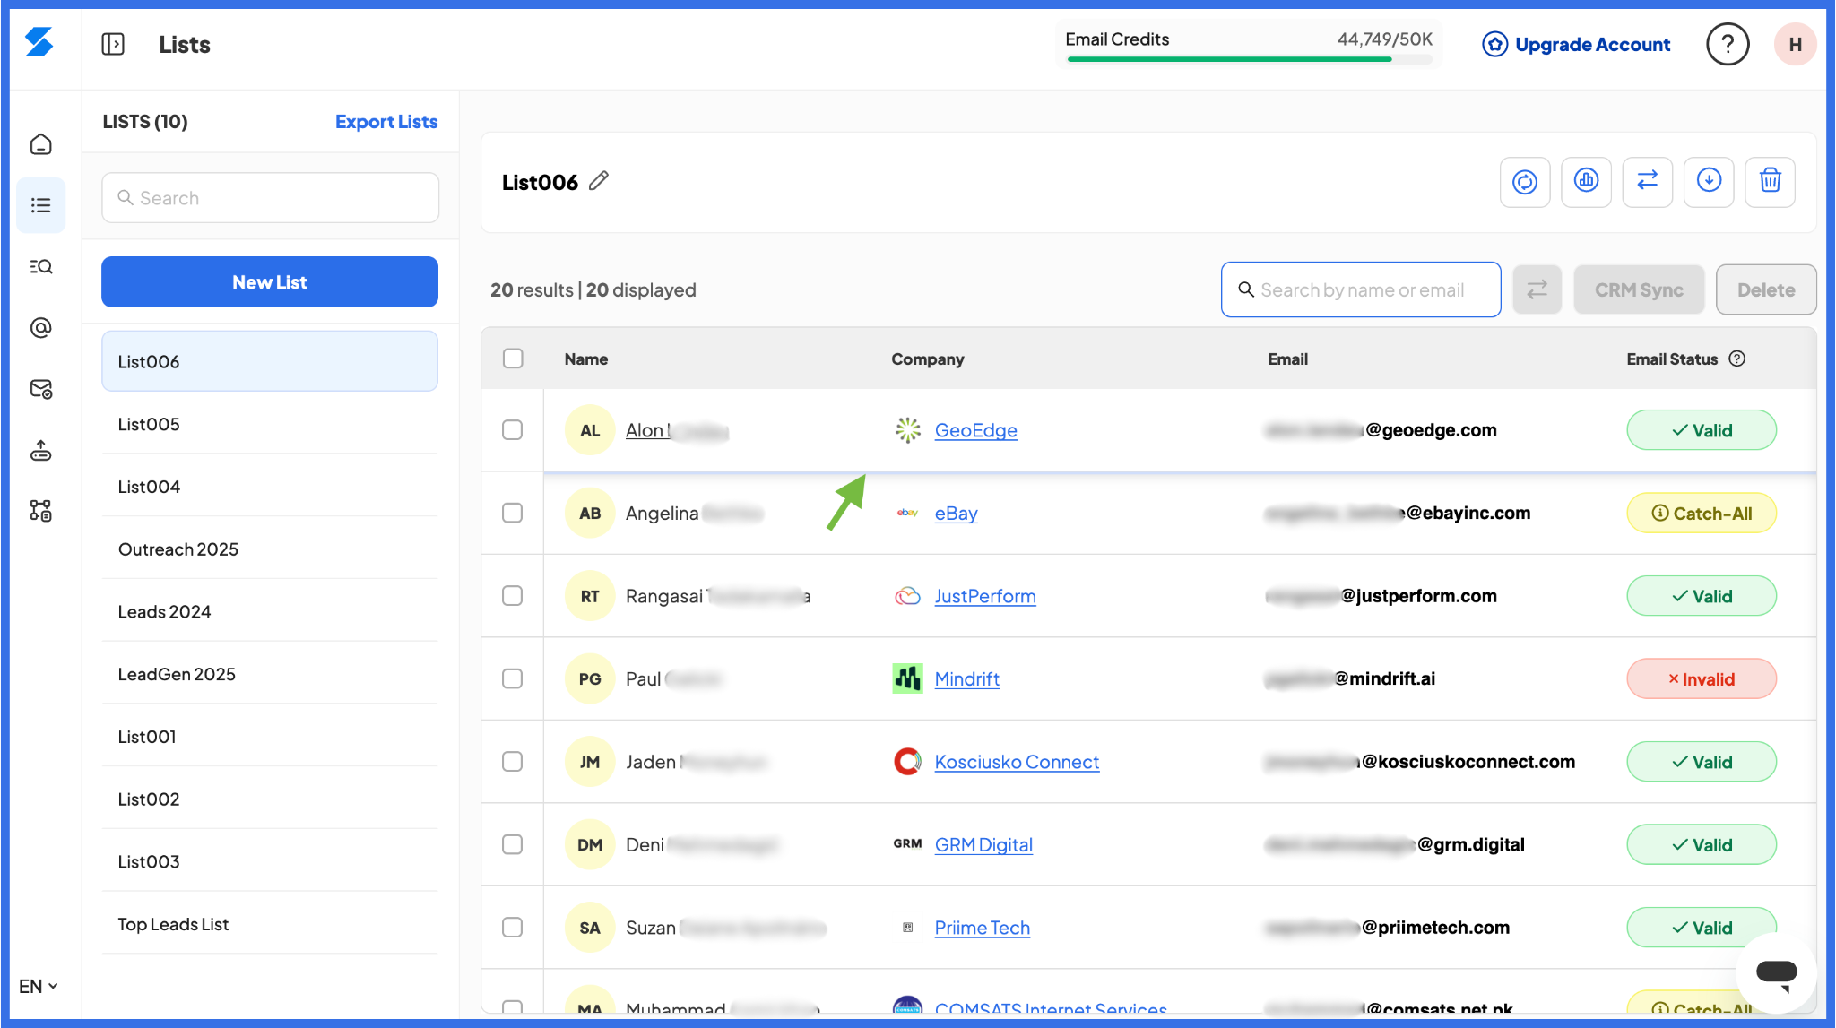Open Alon's contact name link
The image size is (1836, 1028).
[677, 430]
